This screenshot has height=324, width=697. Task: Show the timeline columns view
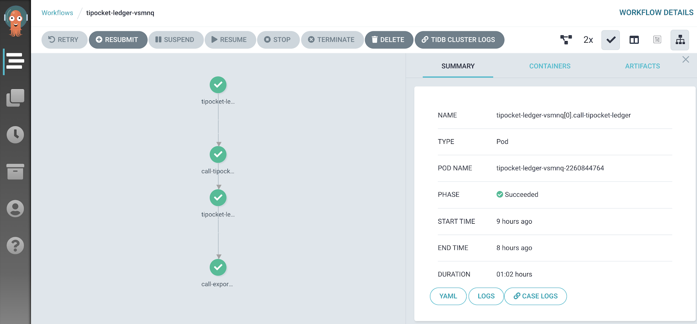pos(634,40)
